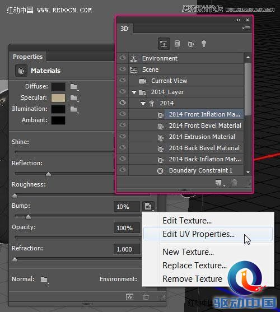Click 2014 Extrusion Material's material icon
Image resolution: width=280 pixels, height=312 pixels.
[x=161, y=137]
